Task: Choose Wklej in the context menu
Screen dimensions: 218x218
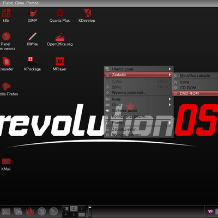Action: pyautogui.click(x=139, y=87)
